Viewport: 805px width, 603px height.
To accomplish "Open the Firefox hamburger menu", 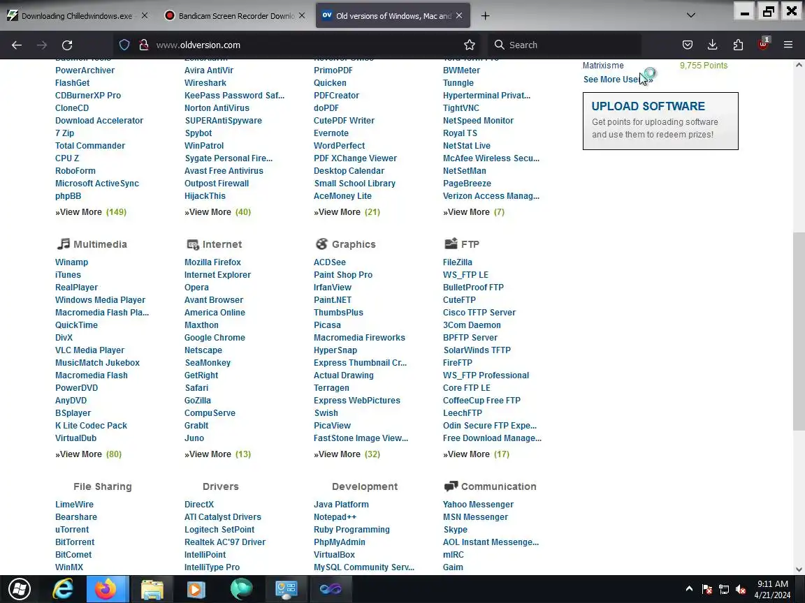I will click(x=788, y=45).
